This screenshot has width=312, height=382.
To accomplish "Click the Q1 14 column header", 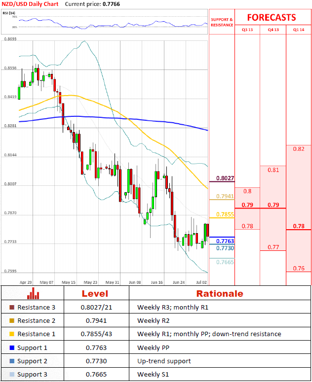I will tap(299, 30).
